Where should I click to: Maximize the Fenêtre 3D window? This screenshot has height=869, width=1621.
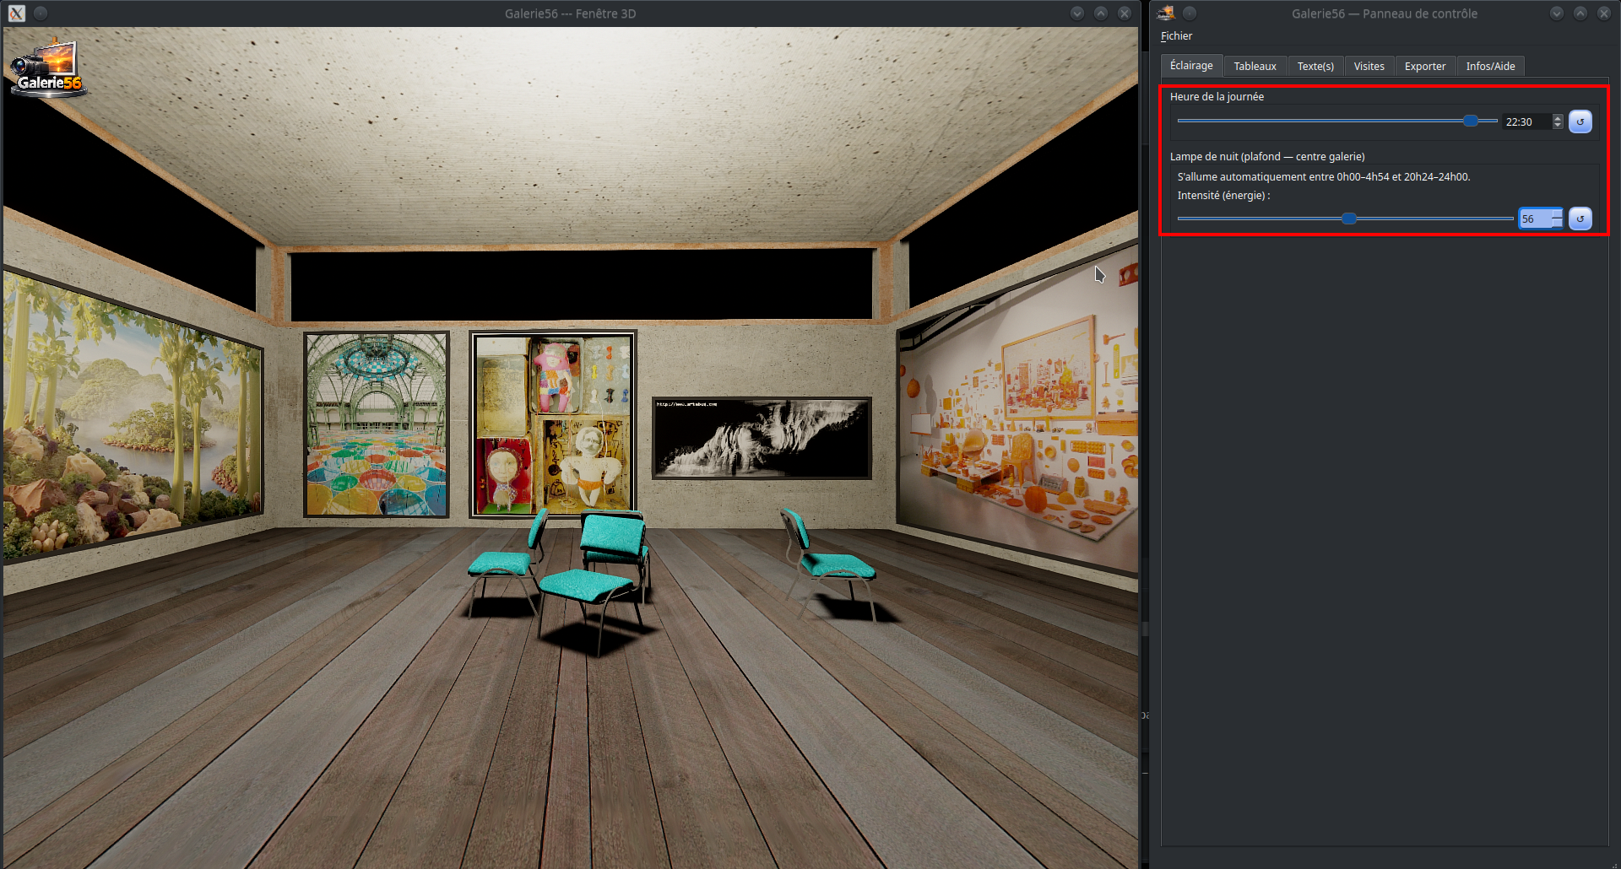[x=1101, y=13]
